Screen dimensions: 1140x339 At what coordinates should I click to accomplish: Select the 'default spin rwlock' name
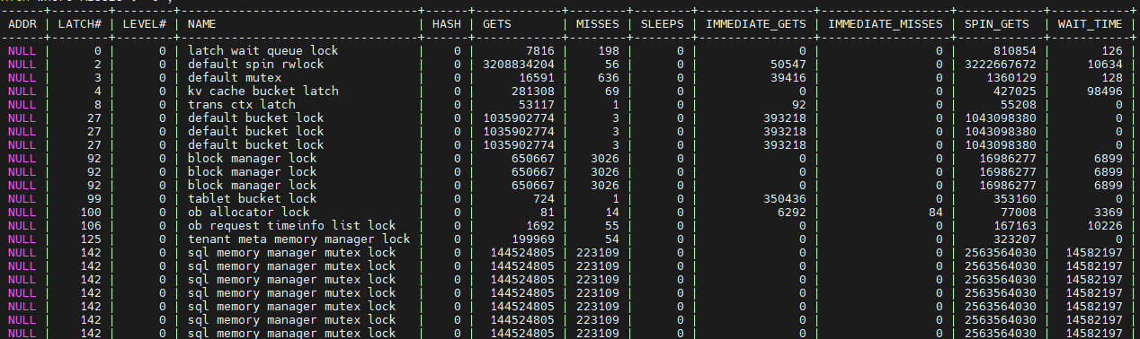(255, 65)
